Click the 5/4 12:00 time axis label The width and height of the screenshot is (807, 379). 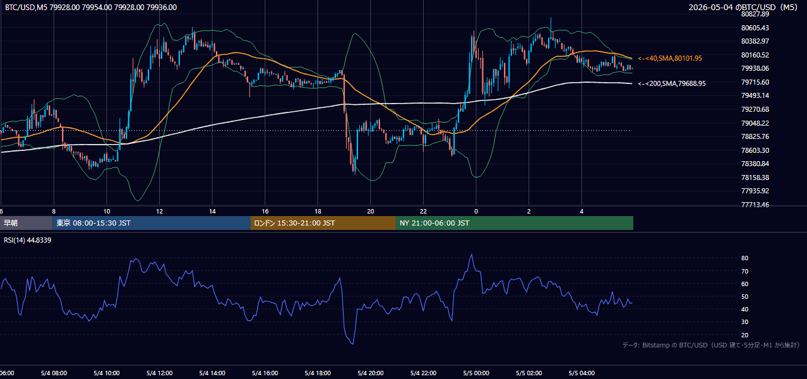click(159, 373)
